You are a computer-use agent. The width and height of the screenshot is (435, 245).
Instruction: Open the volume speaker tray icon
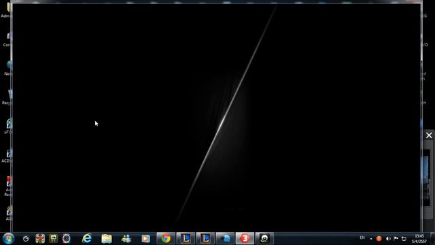pos(388,239)
